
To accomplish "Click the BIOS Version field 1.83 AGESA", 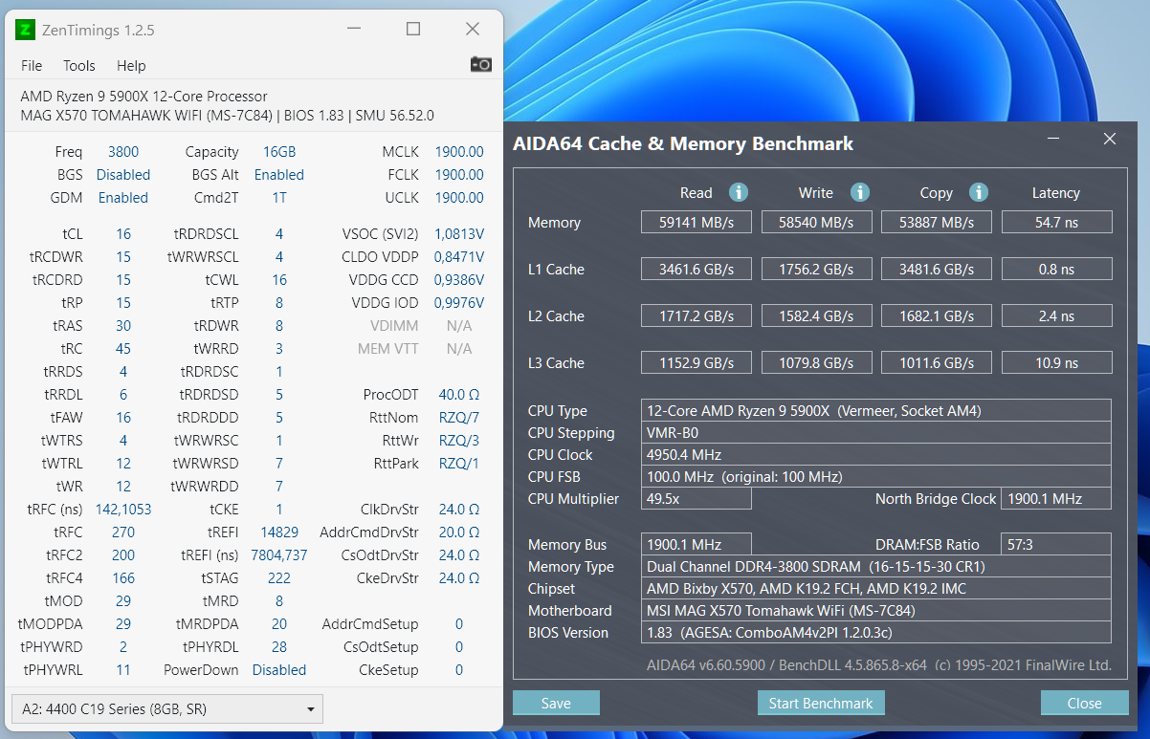I will (x=876, y=632).
